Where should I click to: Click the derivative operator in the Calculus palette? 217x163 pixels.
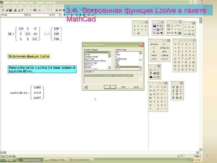(173, 87)
